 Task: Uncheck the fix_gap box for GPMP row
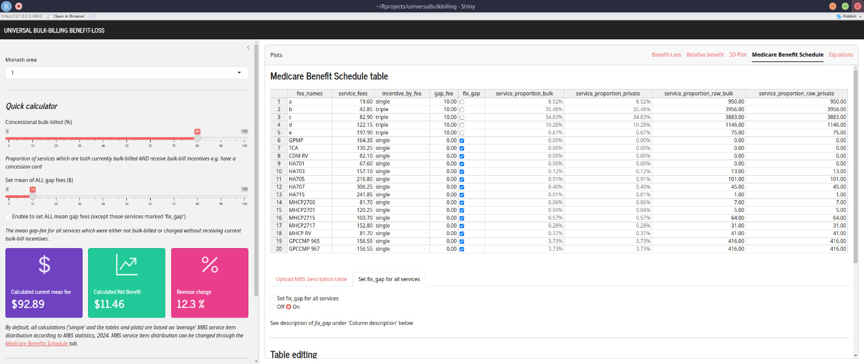(x=462, y=141)
